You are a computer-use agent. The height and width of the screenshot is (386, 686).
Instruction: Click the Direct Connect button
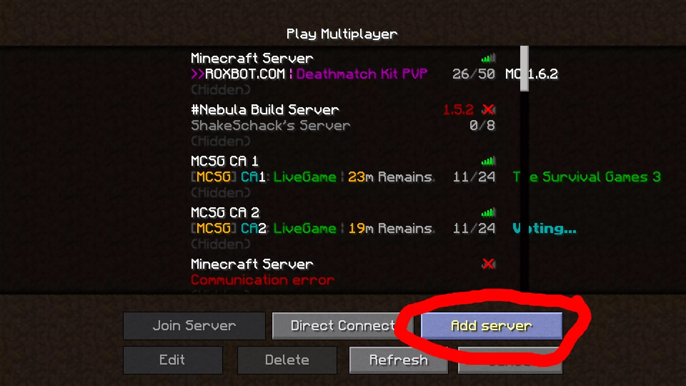[343, 326]
